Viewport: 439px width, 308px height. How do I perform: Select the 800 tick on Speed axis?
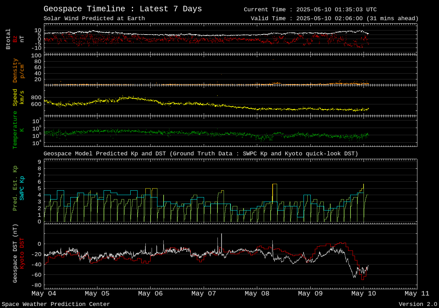click(36, 98)
